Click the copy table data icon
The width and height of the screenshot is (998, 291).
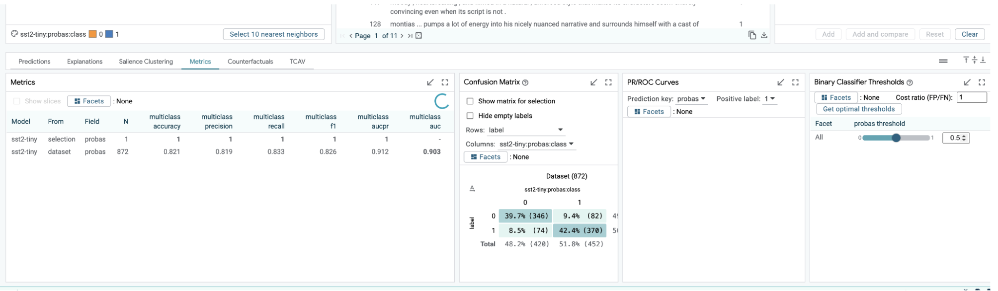[752, 35]
